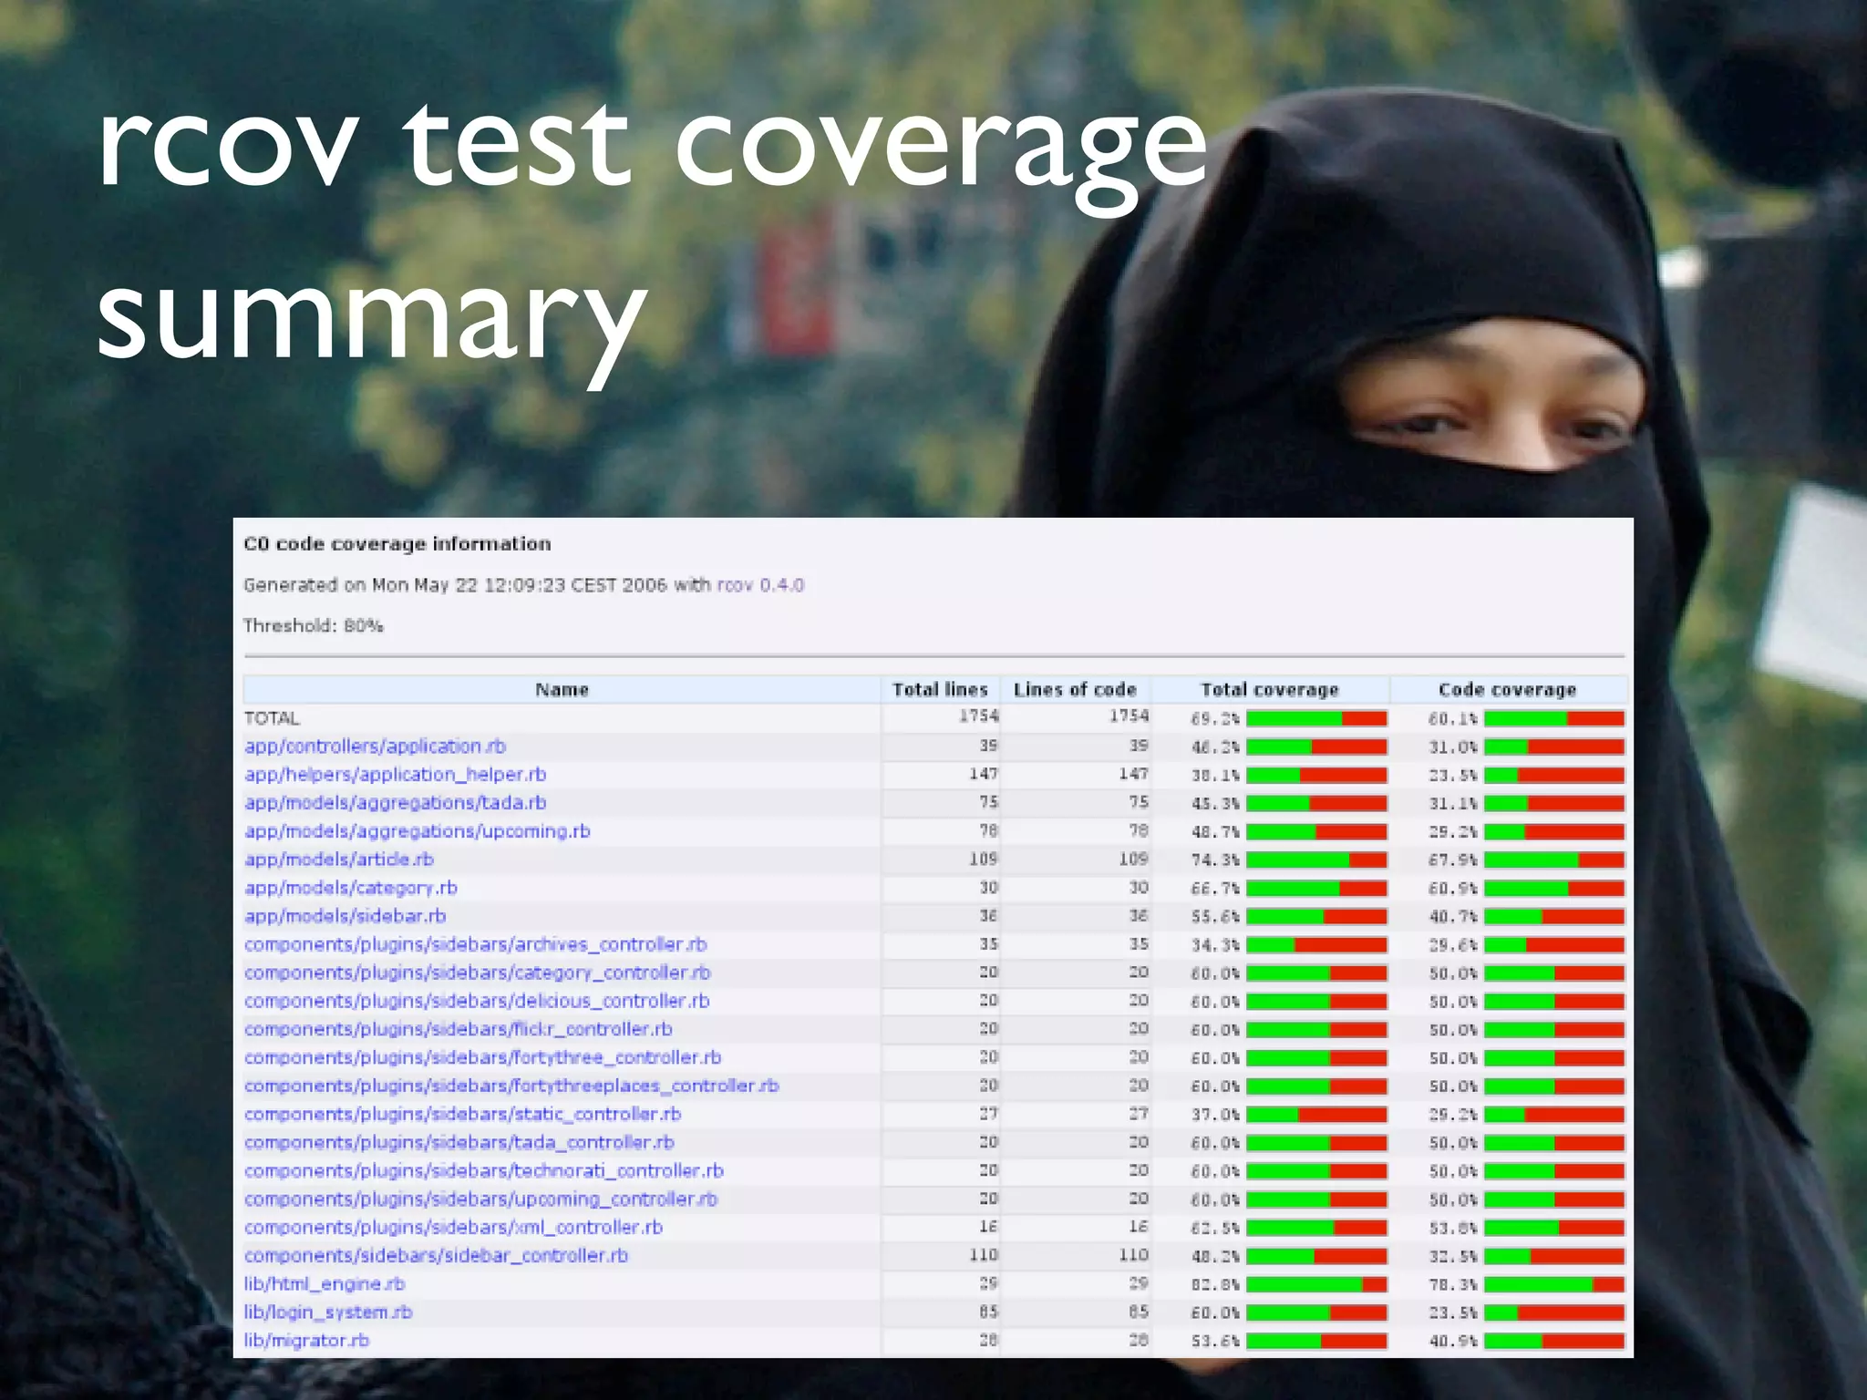Open app/controllers/application.rb file link
The image size is (1867, 1400).
(x=375, y=746)
